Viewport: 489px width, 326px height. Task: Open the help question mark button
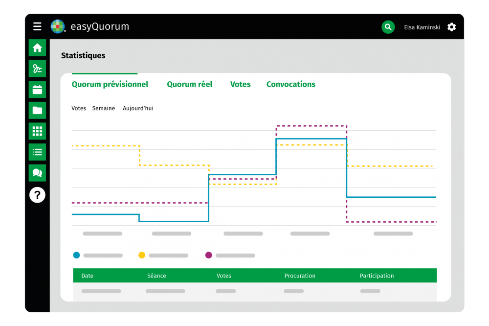[37, 195]
